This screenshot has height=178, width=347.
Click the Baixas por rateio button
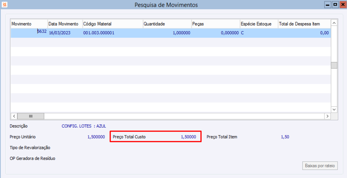click(320, 165)
